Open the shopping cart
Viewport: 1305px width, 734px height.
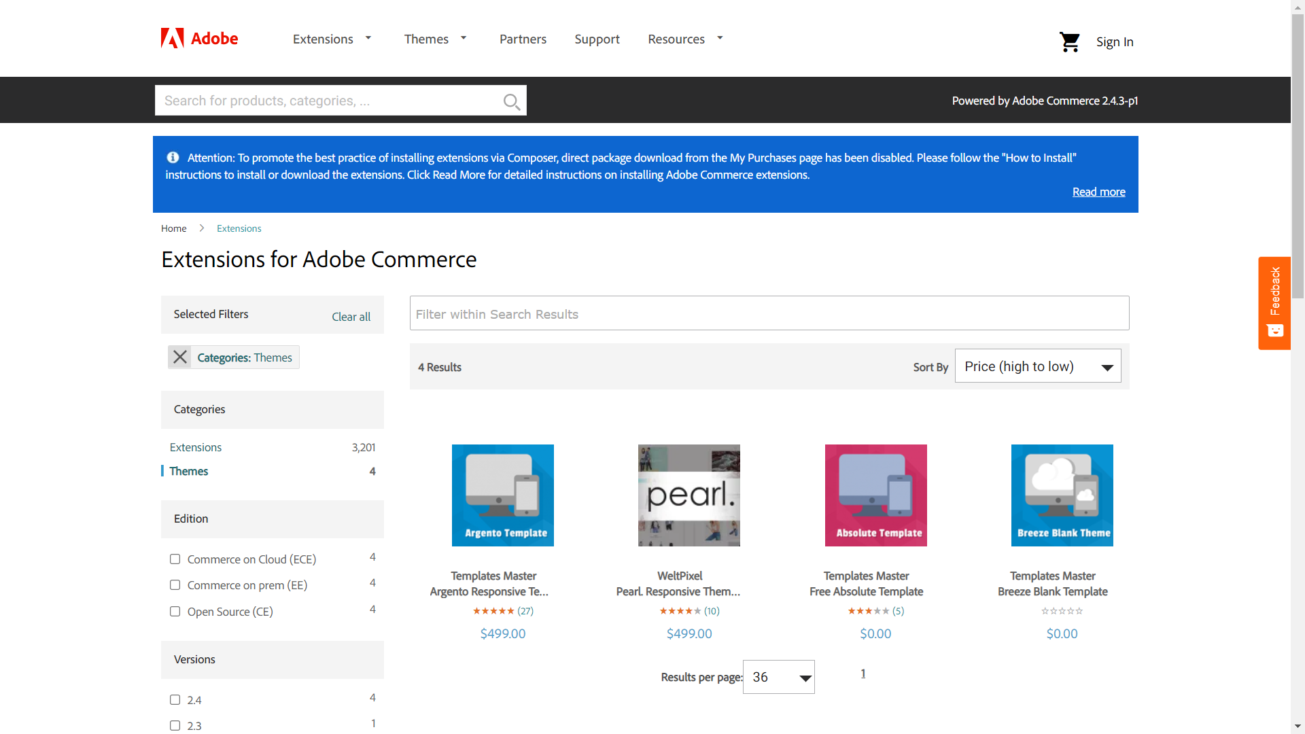tap(1070, 42)
